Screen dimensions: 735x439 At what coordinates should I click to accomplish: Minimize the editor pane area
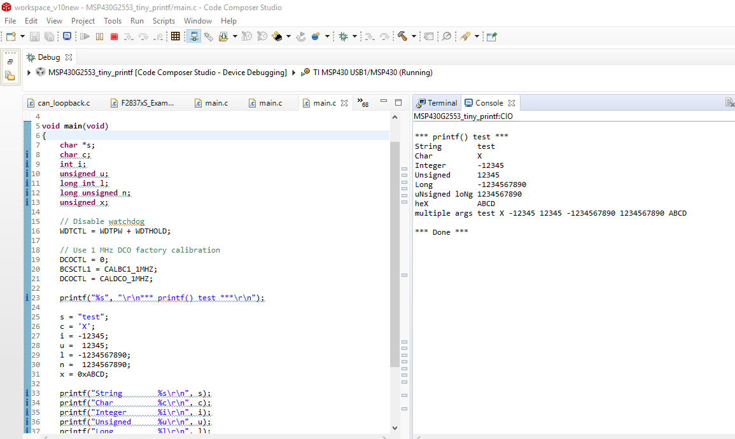coord(384,102)
